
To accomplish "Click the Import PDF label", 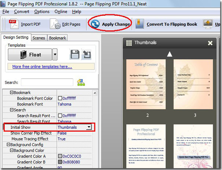I will 31,24.
